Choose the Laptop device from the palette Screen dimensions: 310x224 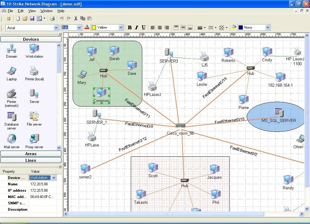pyautogui.click(x=12, y=71)
